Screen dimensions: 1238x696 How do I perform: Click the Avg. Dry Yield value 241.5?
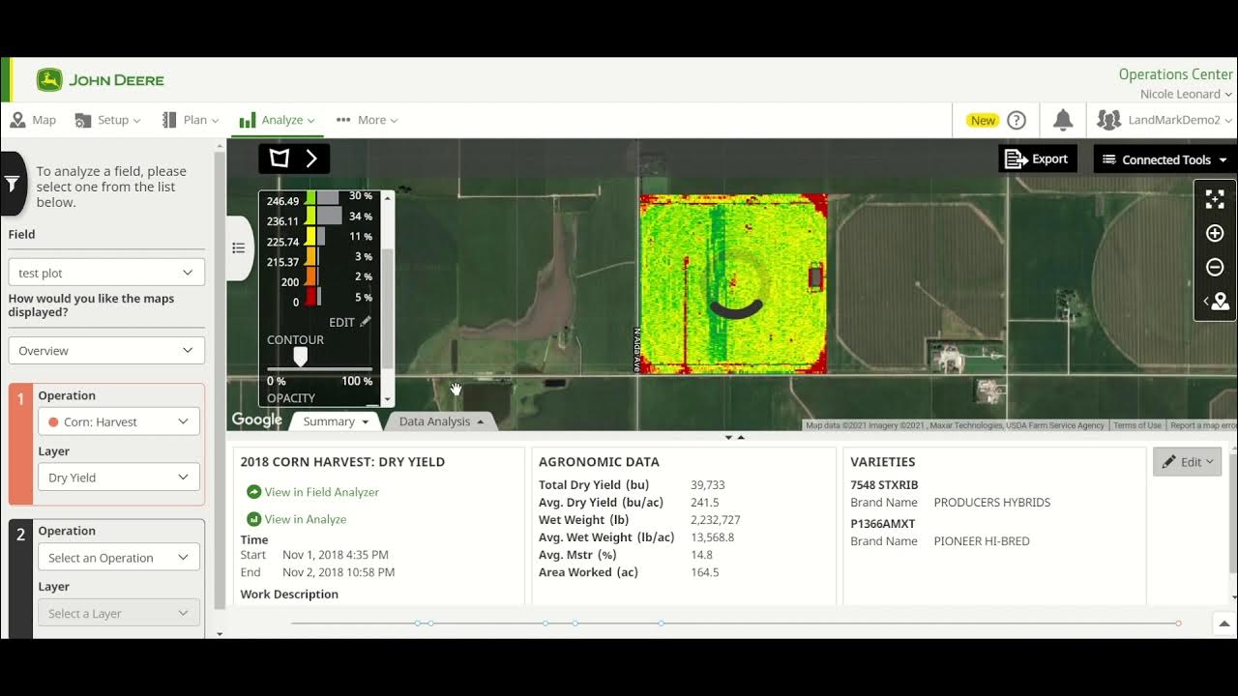tap(705, 503)
